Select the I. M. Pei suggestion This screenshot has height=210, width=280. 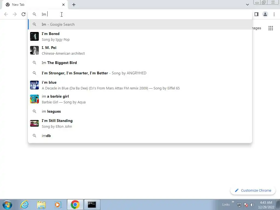click(140, 50)
